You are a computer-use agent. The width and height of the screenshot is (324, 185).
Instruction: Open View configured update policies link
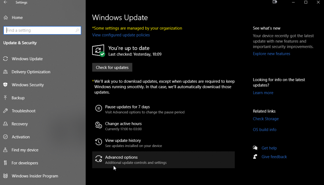pos(121,35)
